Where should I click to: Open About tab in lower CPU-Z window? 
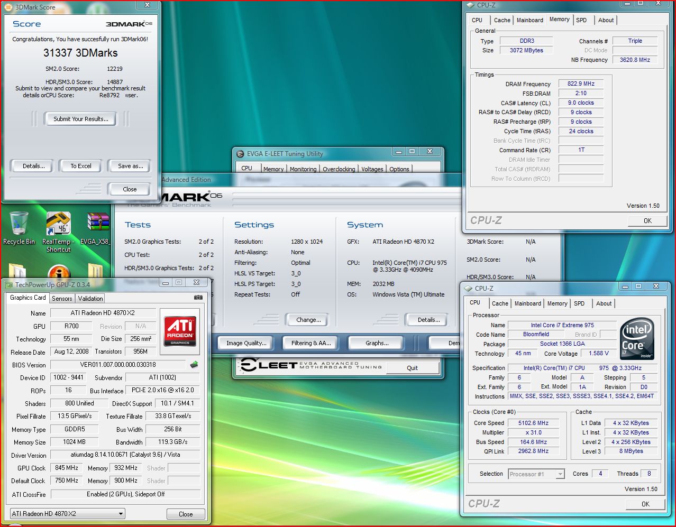click(x=604, y=303)
